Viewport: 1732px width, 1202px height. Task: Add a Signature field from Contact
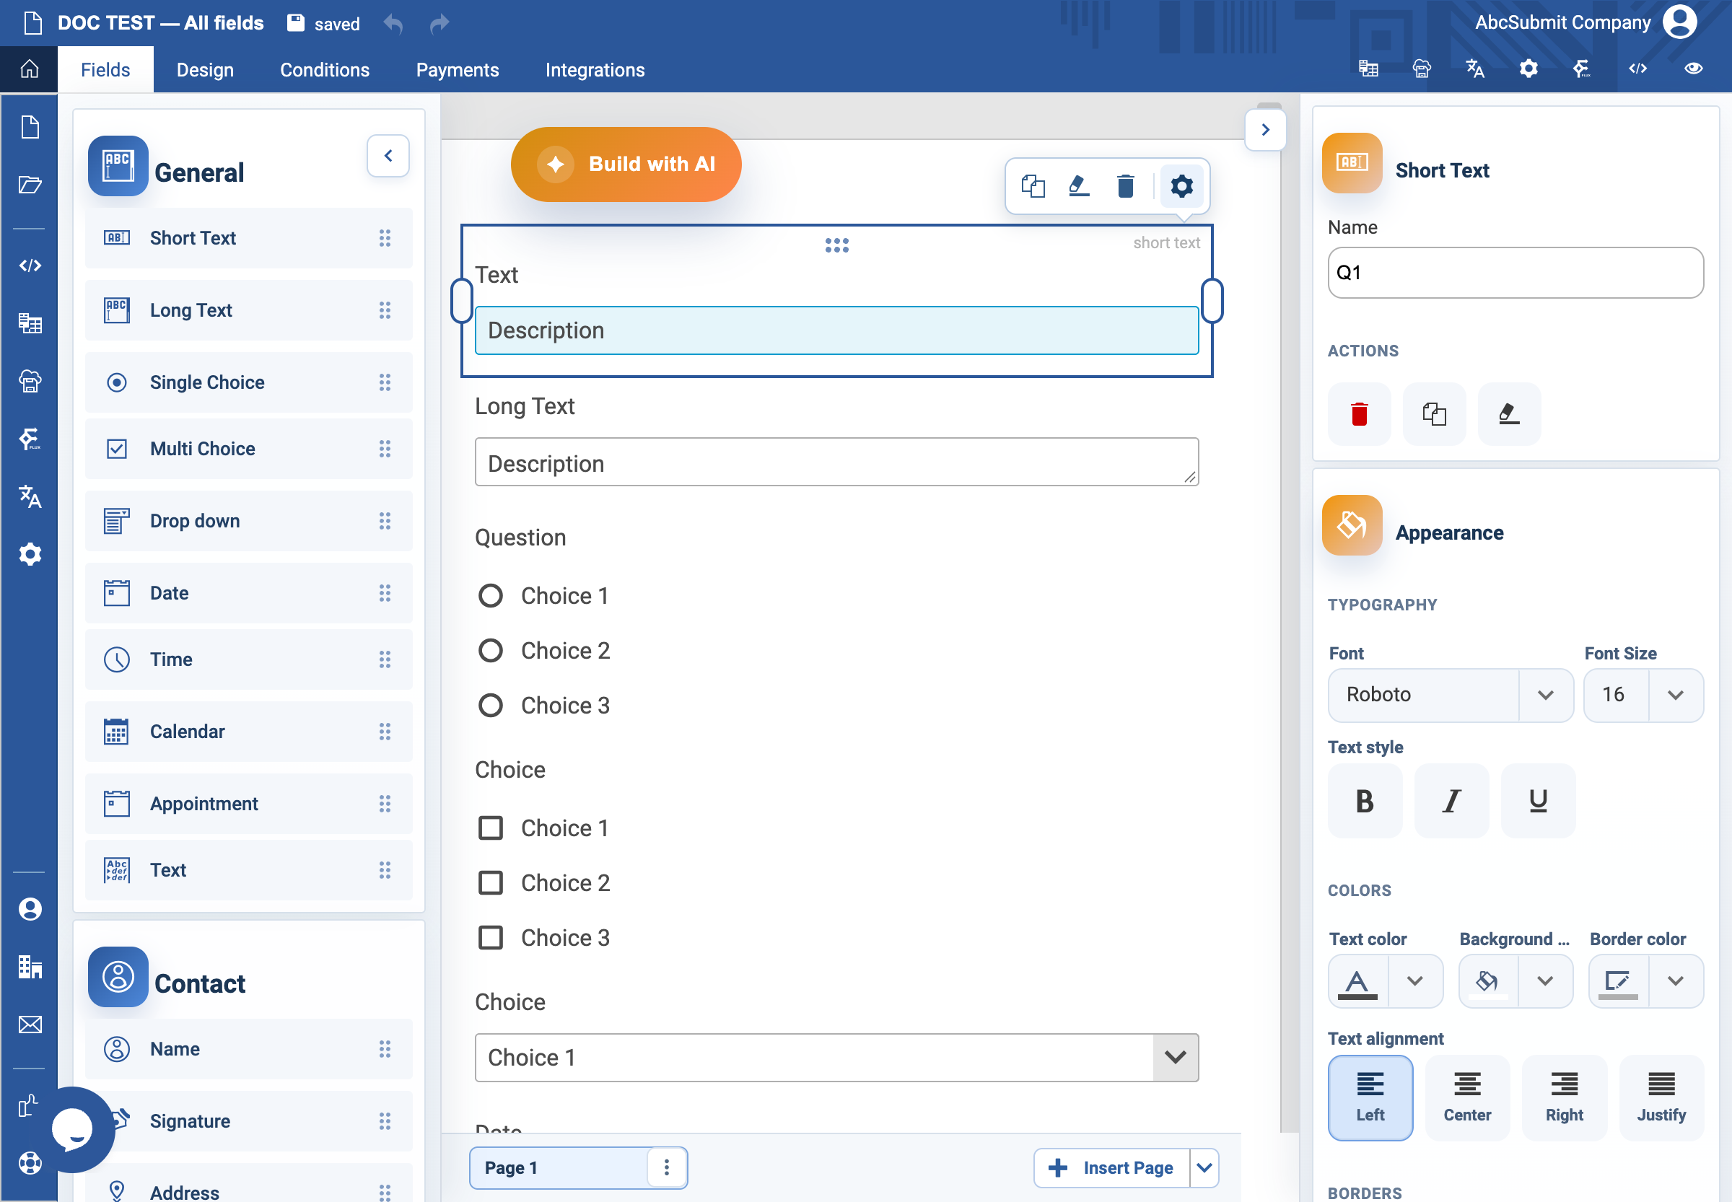click(248, 1121)
